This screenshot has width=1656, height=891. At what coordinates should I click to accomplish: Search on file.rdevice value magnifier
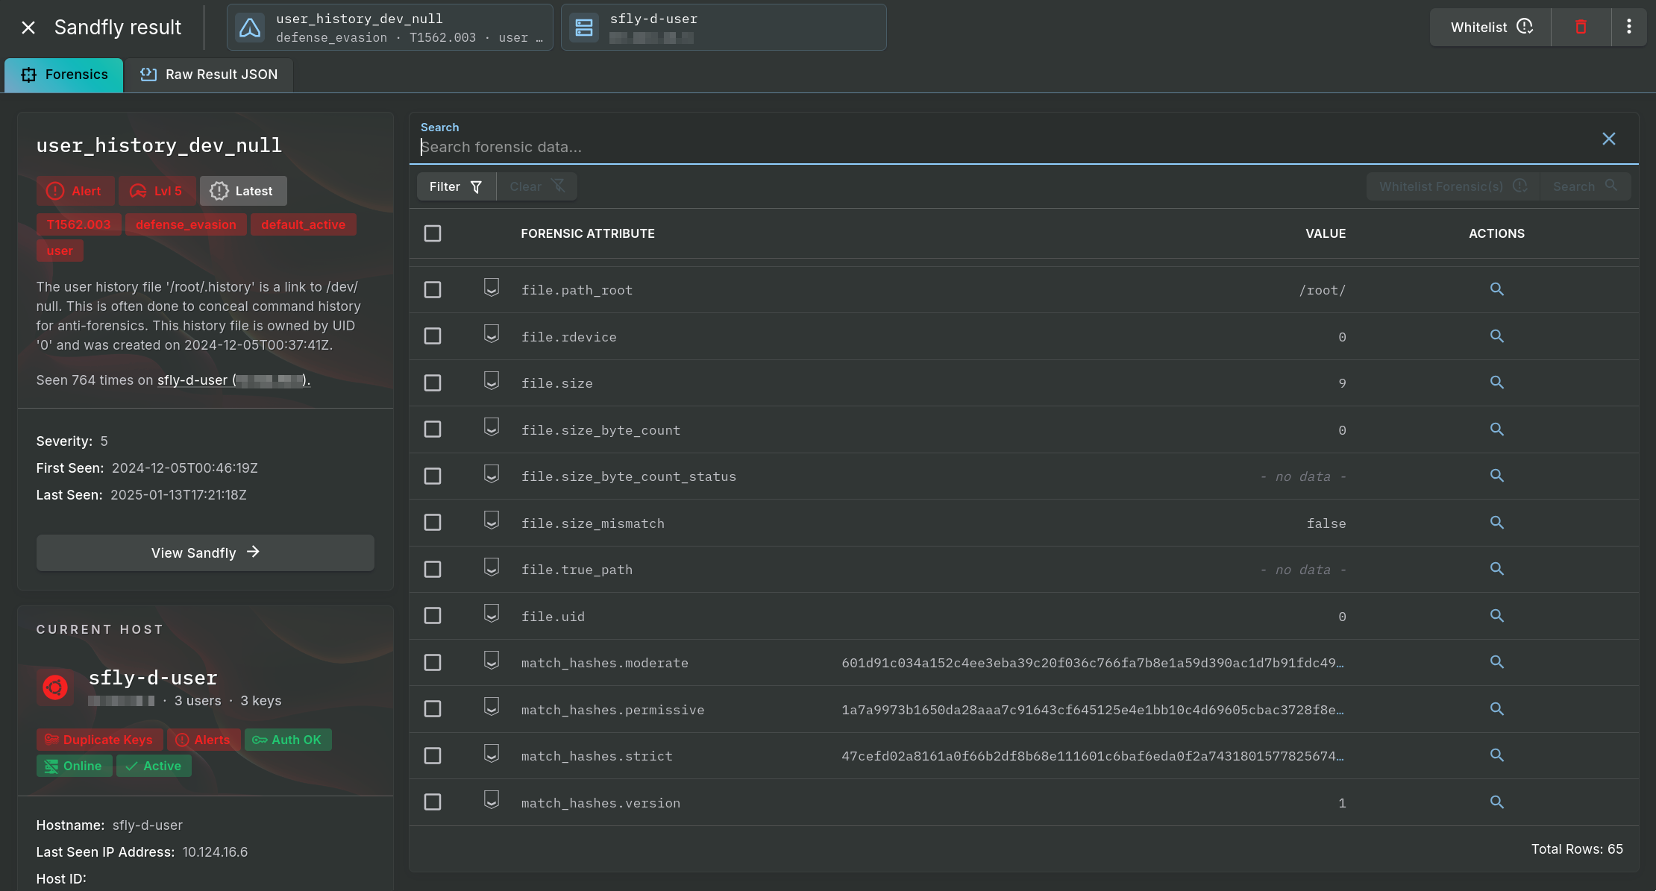click(x=1496, y=336)
